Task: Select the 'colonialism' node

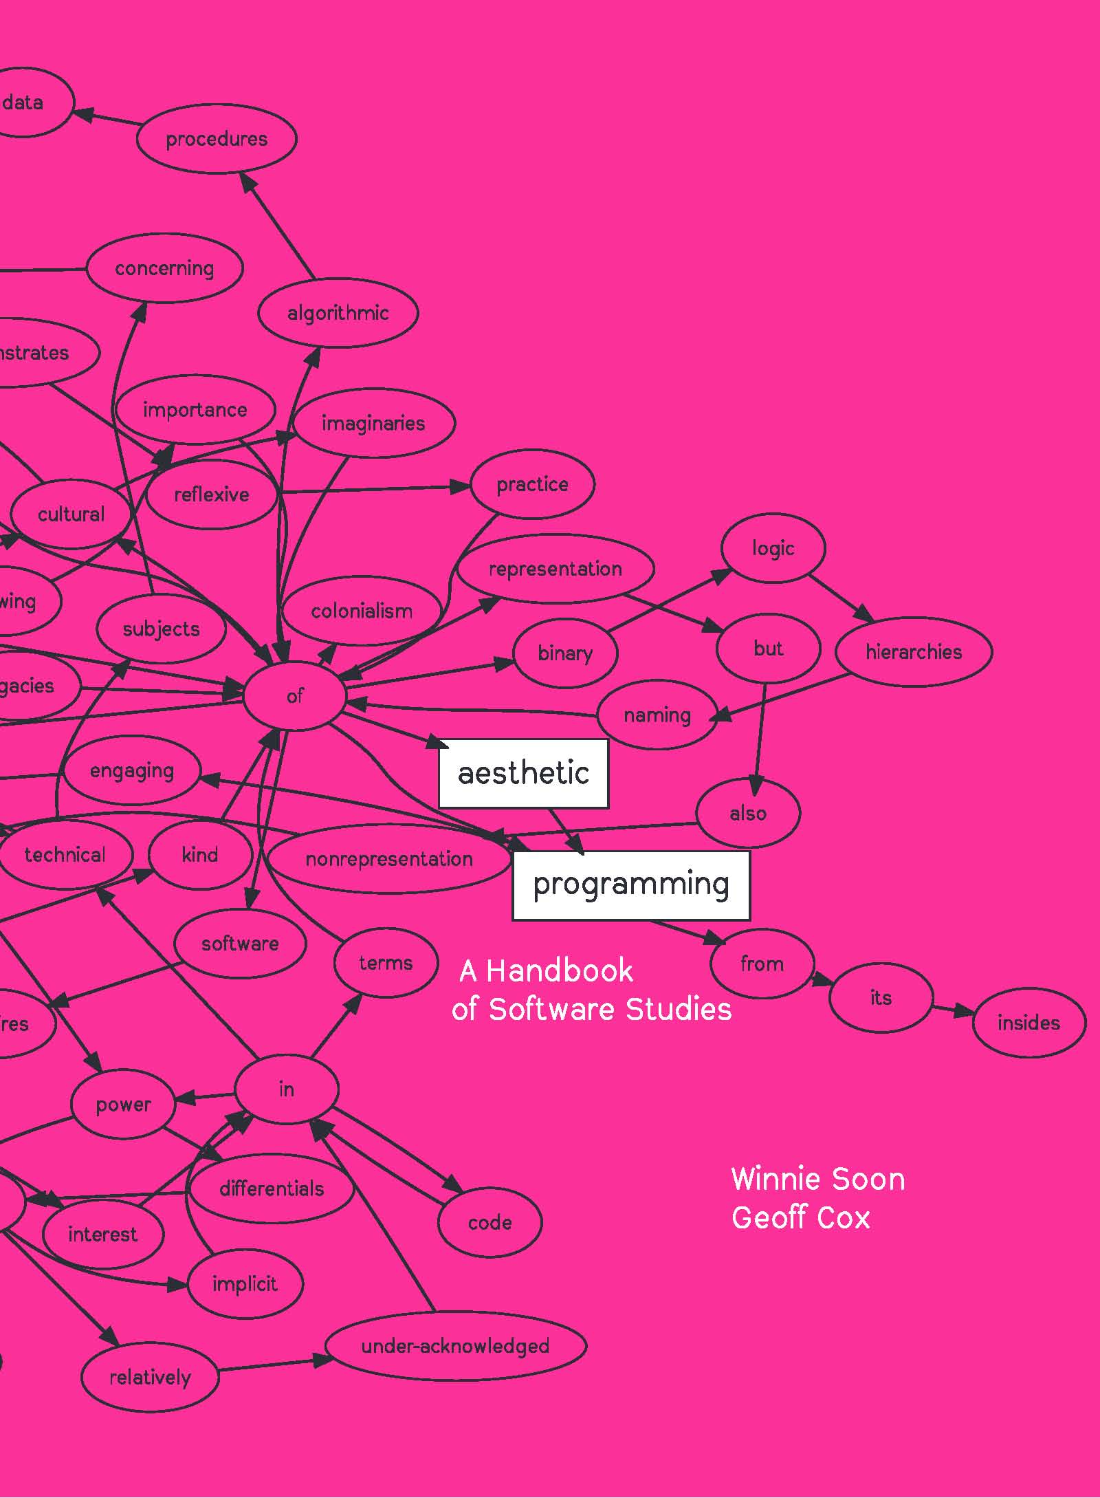Action: click(362, 611)
